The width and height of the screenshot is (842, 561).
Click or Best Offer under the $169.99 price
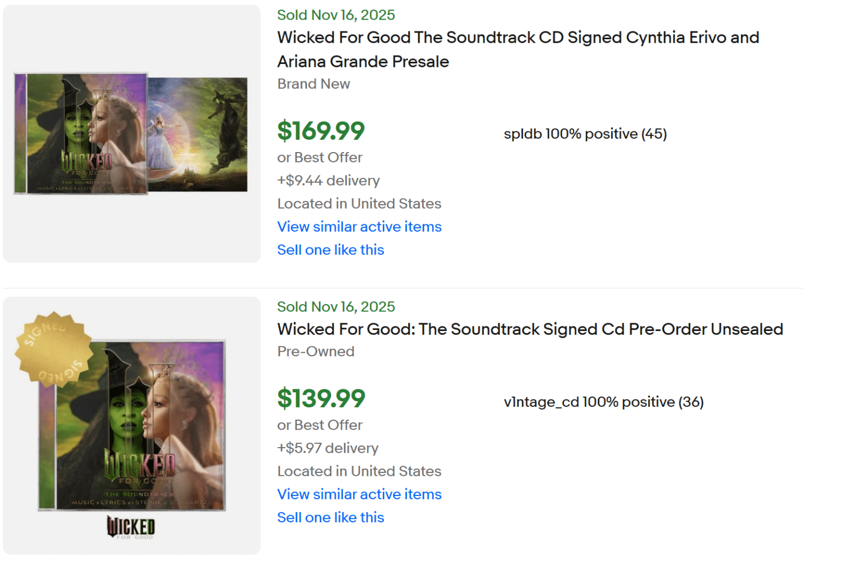coord(319,158)
